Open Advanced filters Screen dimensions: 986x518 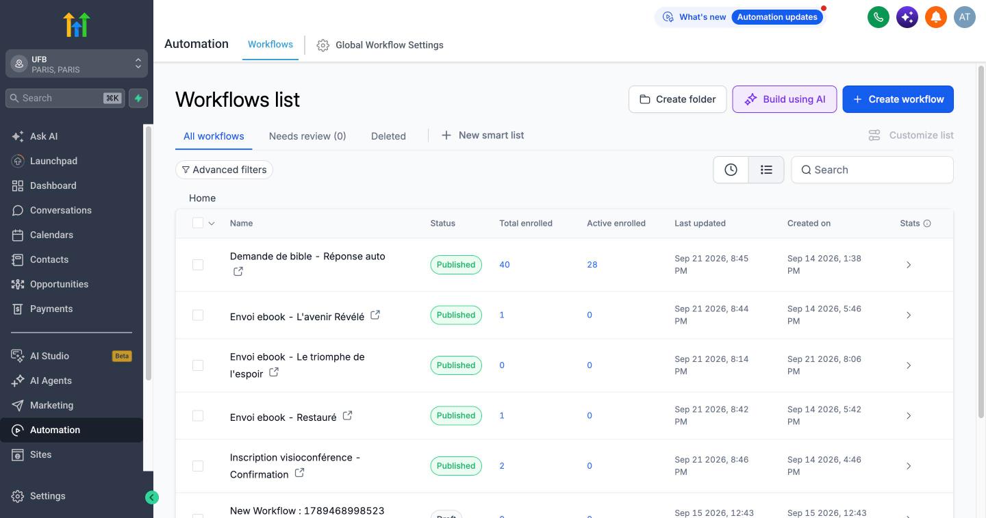(224, 170)
